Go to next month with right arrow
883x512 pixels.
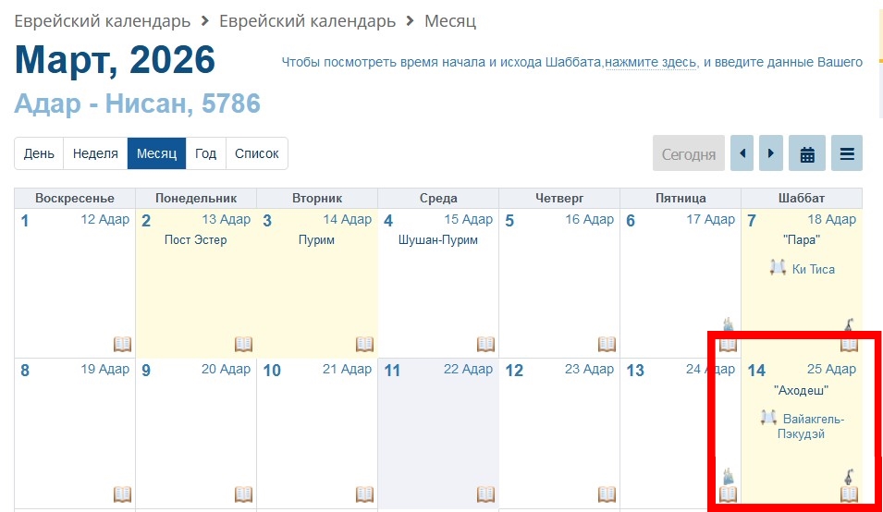point(771,154)
